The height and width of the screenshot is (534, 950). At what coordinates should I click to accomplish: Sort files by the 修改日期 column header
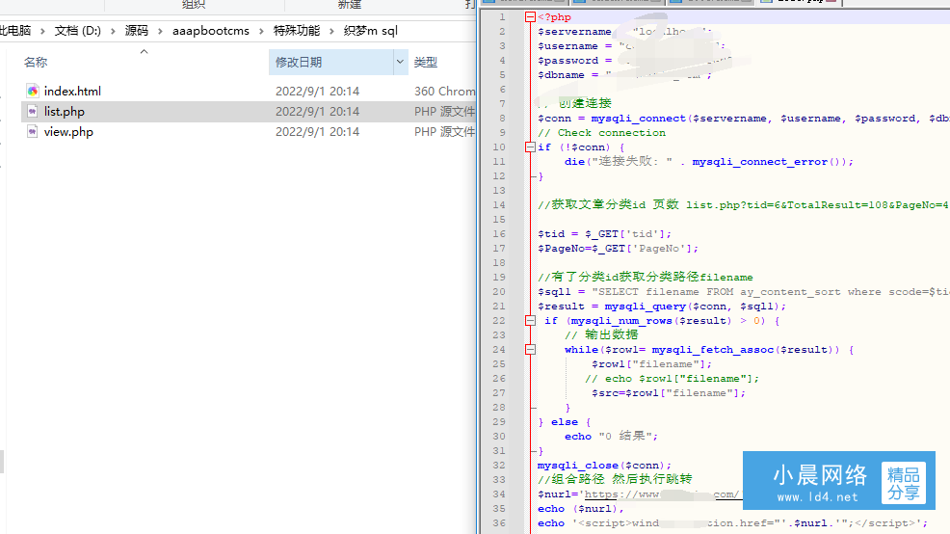point(299,62)
